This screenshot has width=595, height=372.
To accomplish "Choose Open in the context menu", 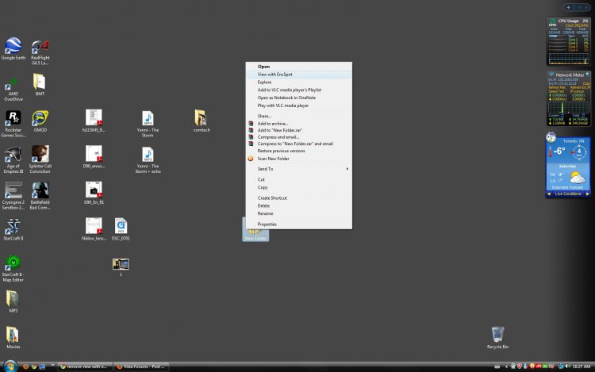I will [299, 67].
